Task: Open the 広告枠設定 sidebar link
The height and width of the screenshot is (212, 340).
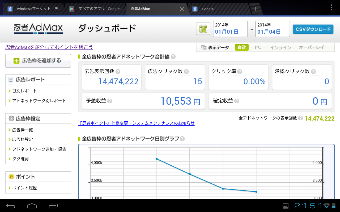Action: click(23, 139)
